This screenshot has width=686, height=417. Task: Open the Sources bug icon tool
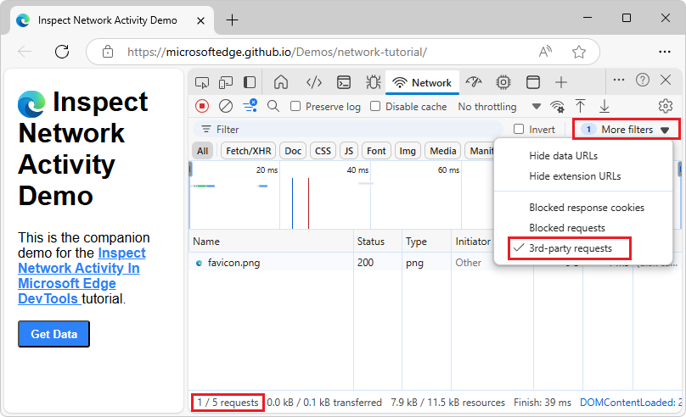(374, 82)
